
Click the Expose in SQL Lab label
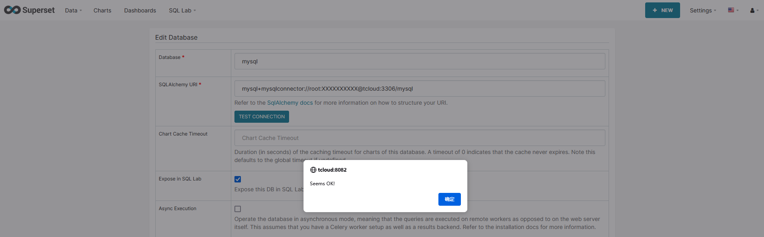pyautogui.click(x=180, y=179)
